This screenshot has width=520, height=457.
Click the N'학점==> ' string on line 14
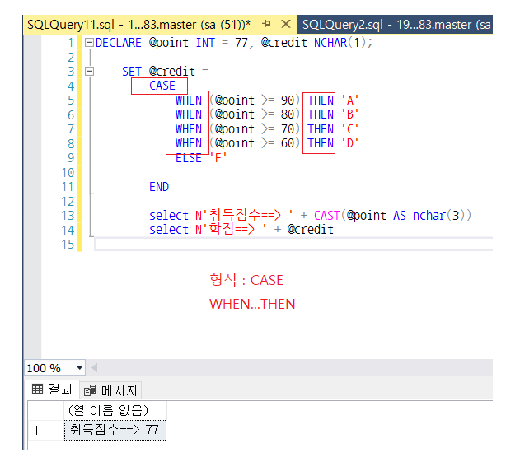tap(231, 230)
